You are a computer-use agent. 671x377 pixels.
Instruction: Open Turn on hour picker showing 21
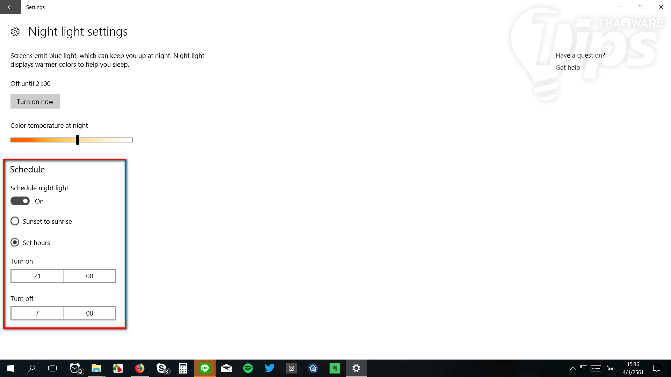click(37, 276)
